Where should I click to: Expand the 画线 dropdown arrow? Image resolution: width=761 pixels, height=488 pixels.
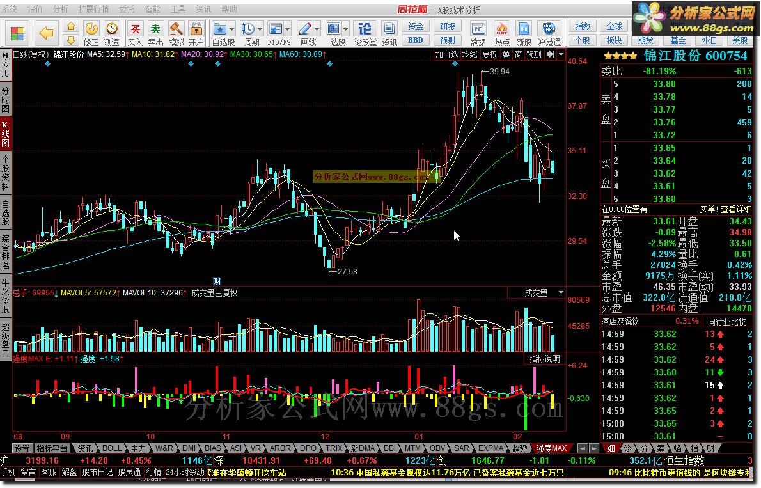[x=317, y=29]
